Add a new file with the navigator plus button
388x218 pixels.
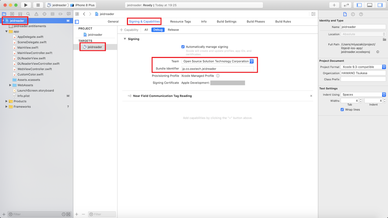pyautogui.click(x=4, y=214)
